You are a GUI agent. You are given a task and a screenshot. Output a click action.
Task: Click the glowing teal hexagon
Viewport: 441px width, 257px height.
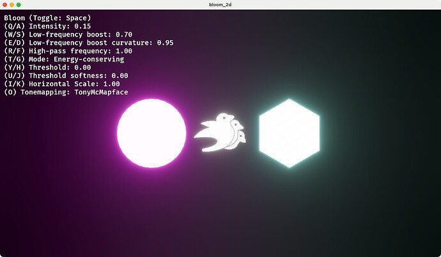coord(289,133)
